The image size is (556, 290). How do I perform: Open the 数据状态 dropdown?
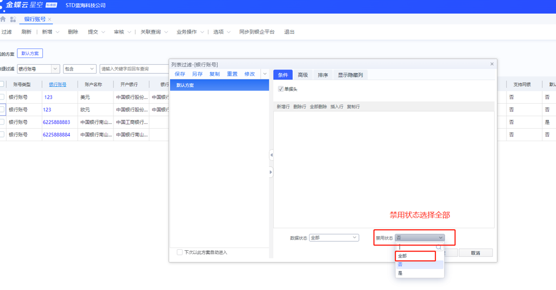[x=334, y=238]
